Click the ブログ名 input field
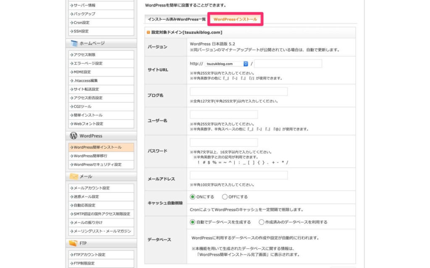Viewport: 430px width, 268px height. tap(239, 92)
